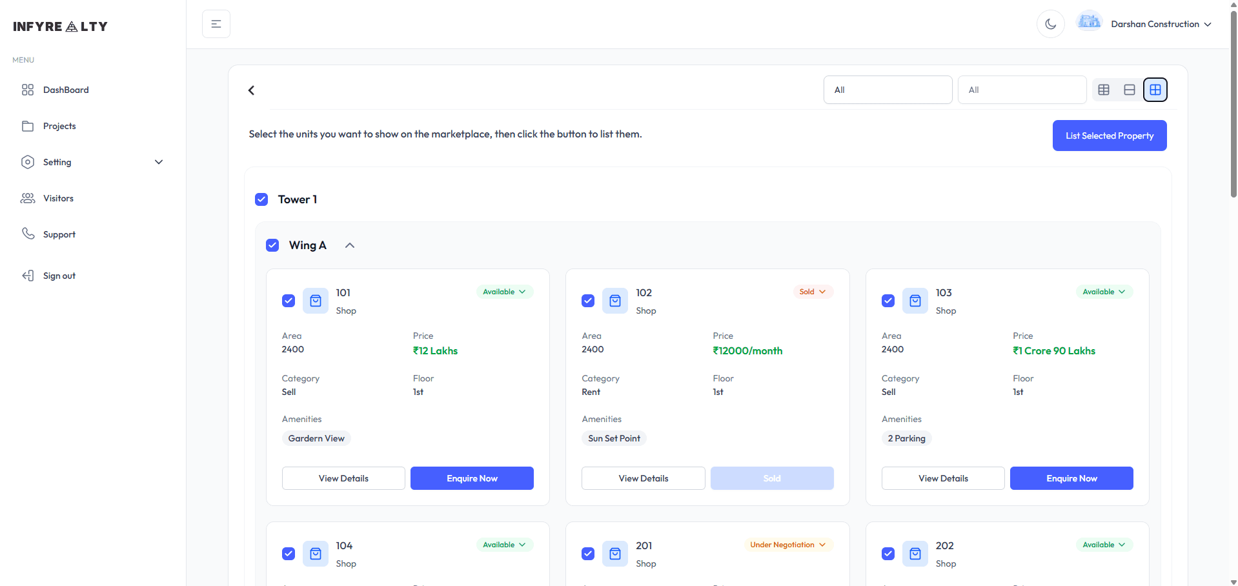Screen dimensions: 1238x586
Task: Deselect unit 101 checkbox
Action: (x=289, y=301)
